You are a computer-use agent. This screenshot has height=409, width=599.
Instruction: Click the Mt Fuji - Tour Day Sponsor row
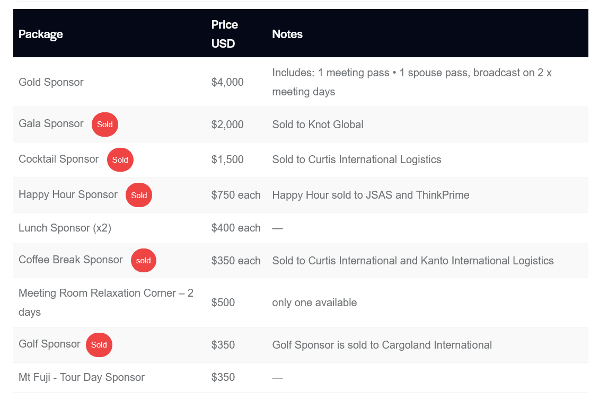(x=82, y=377)
